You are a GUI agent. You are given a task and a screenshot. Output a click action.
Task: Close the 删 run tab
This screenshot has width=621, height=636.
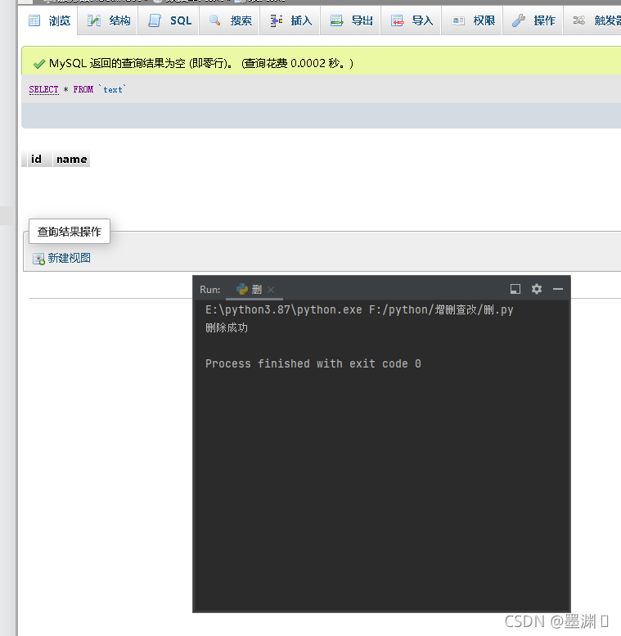coord(271,290)
